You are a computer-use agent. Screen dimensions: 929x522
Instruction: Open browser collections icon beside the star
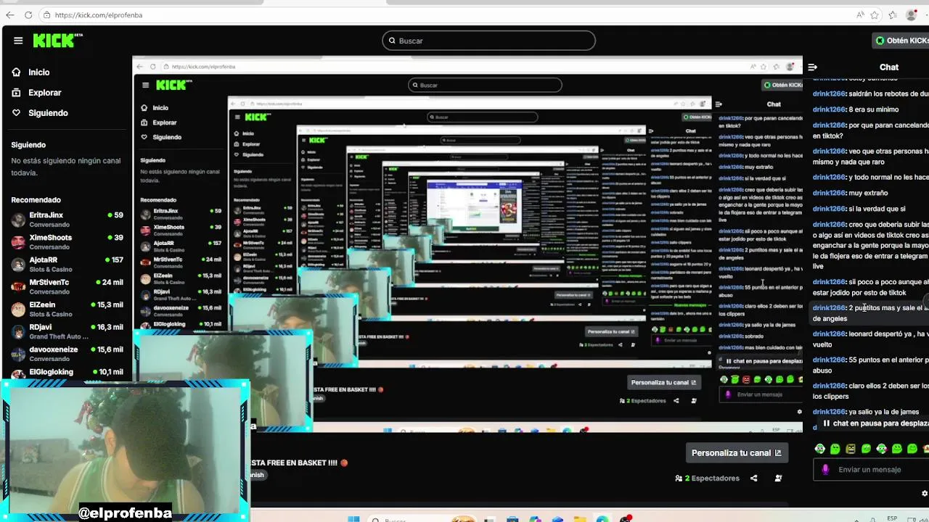pyautogui.click(x=893, y=14)
